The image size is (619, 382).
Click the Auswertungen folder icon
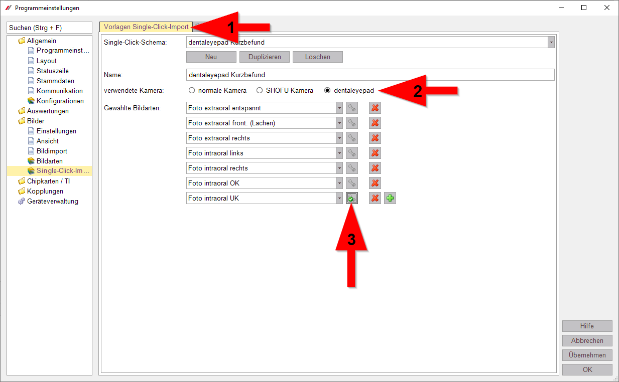tap(22, 111)
